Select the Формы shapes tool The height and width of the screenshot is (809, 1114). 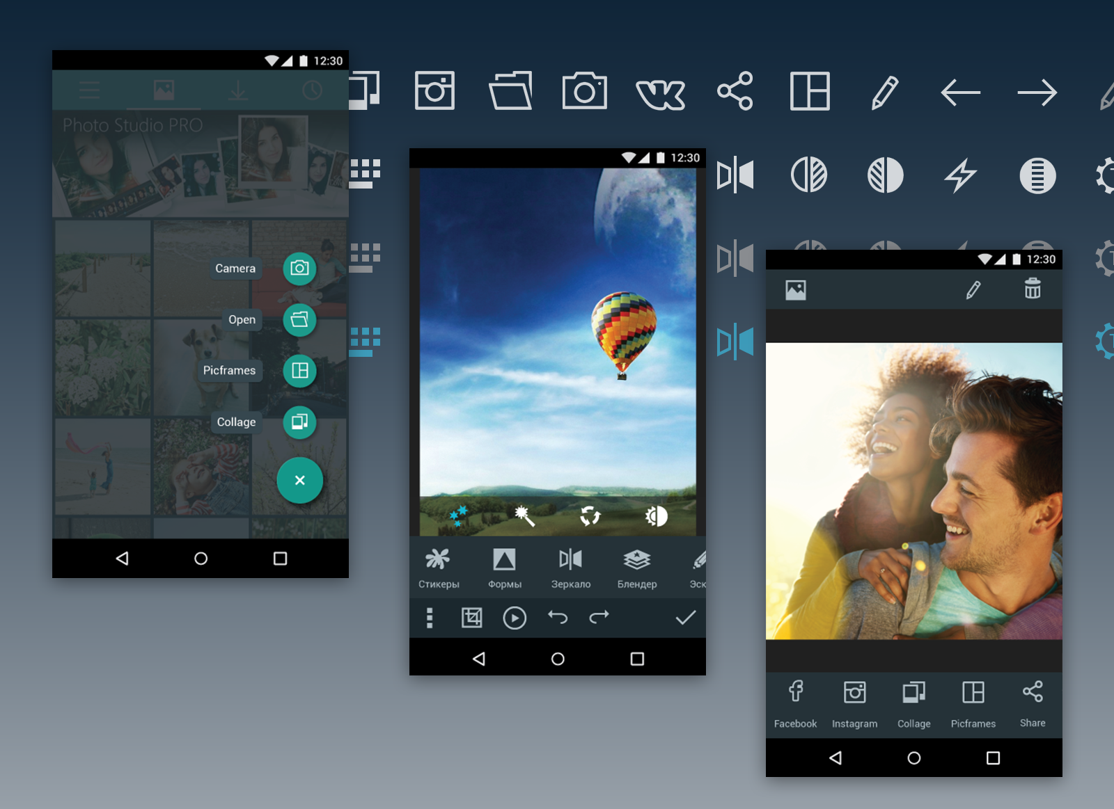click(504, 568)
